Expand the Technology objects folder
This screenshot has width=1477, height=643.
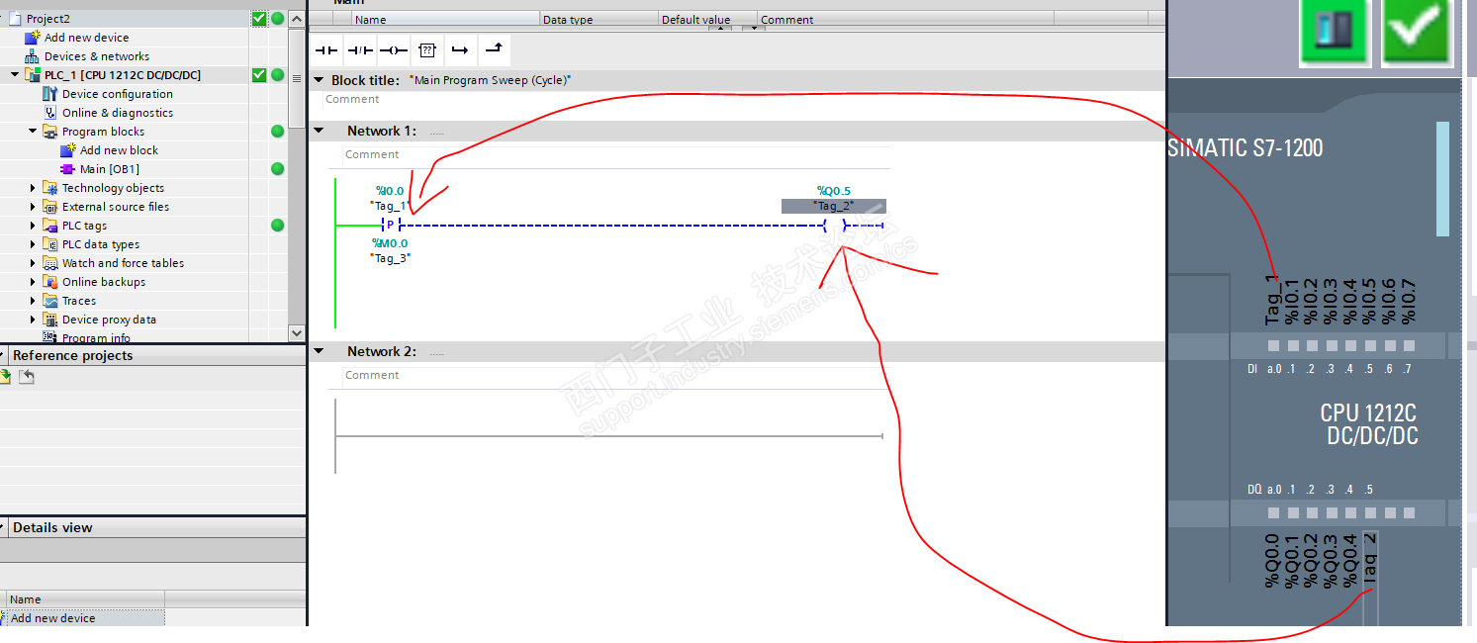tap(33, 188)
